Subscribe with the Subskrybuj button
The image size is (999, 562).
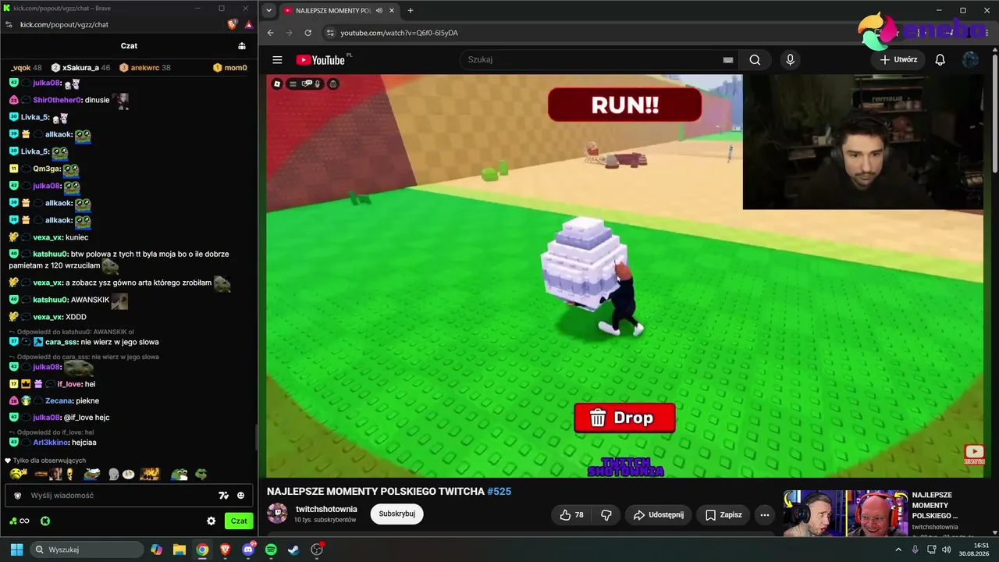397,514
